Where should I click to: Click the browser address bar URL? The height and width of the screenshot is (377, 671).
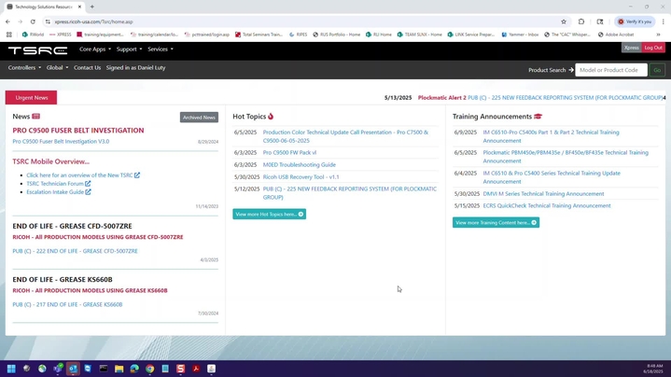[x=93, y=21]
